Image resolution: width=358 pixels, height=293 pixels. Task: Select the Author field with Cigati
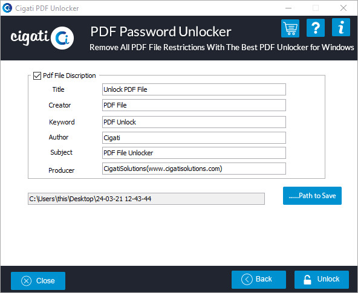[x=194, y=138]
